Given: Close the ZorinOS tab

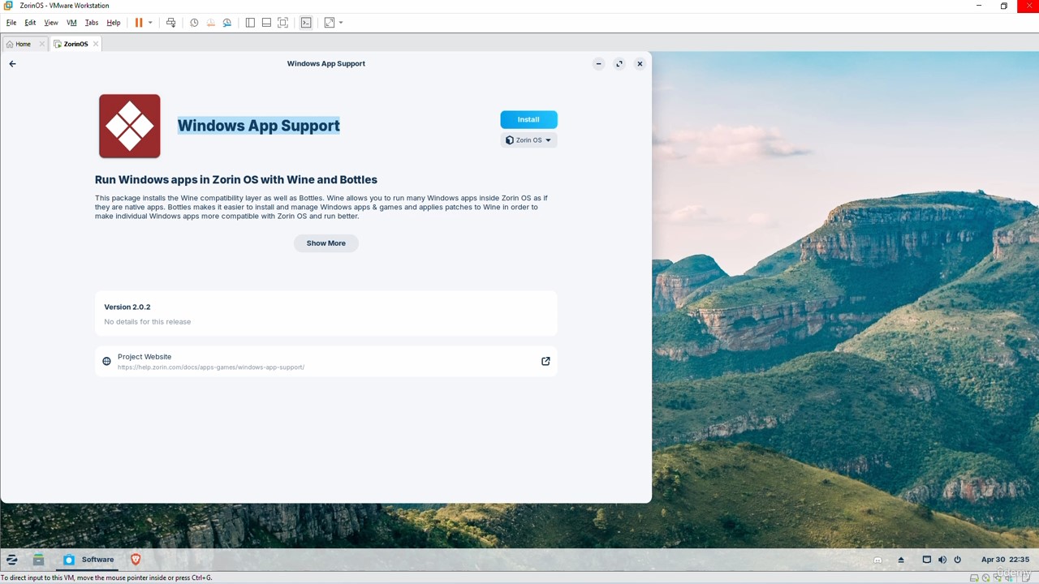Looking at the screenshot, I should click(96, 44).
